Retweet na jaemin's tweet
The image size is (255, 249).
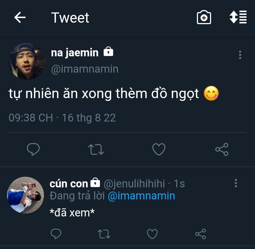click(96, 149)
